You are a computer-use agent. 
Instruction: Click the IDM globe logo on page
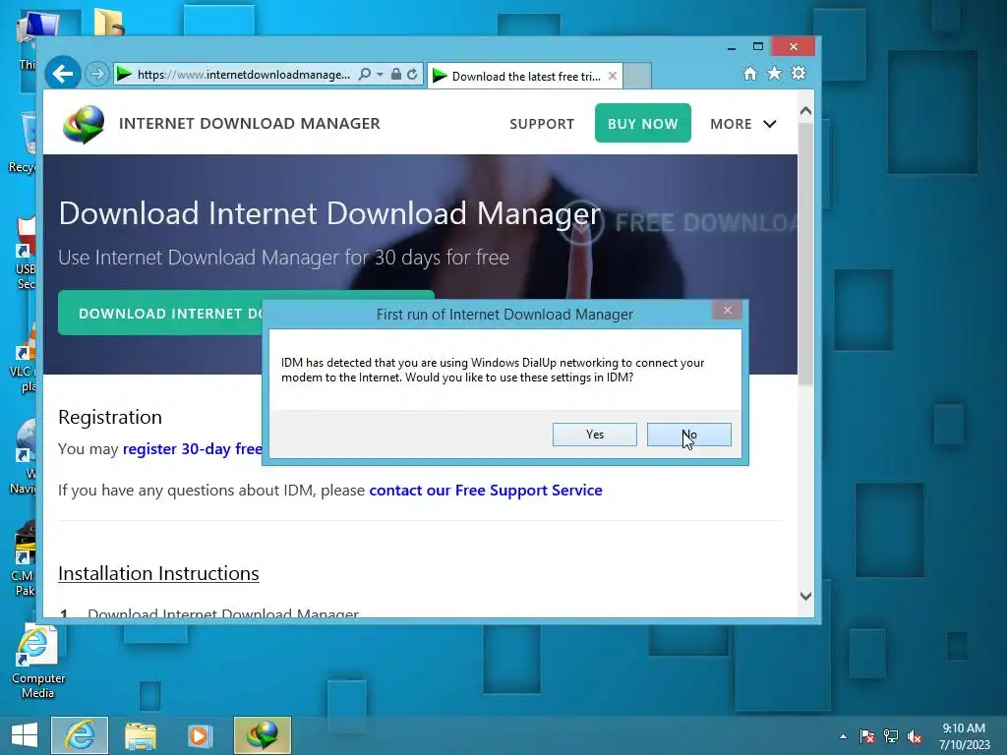point(84,124)
